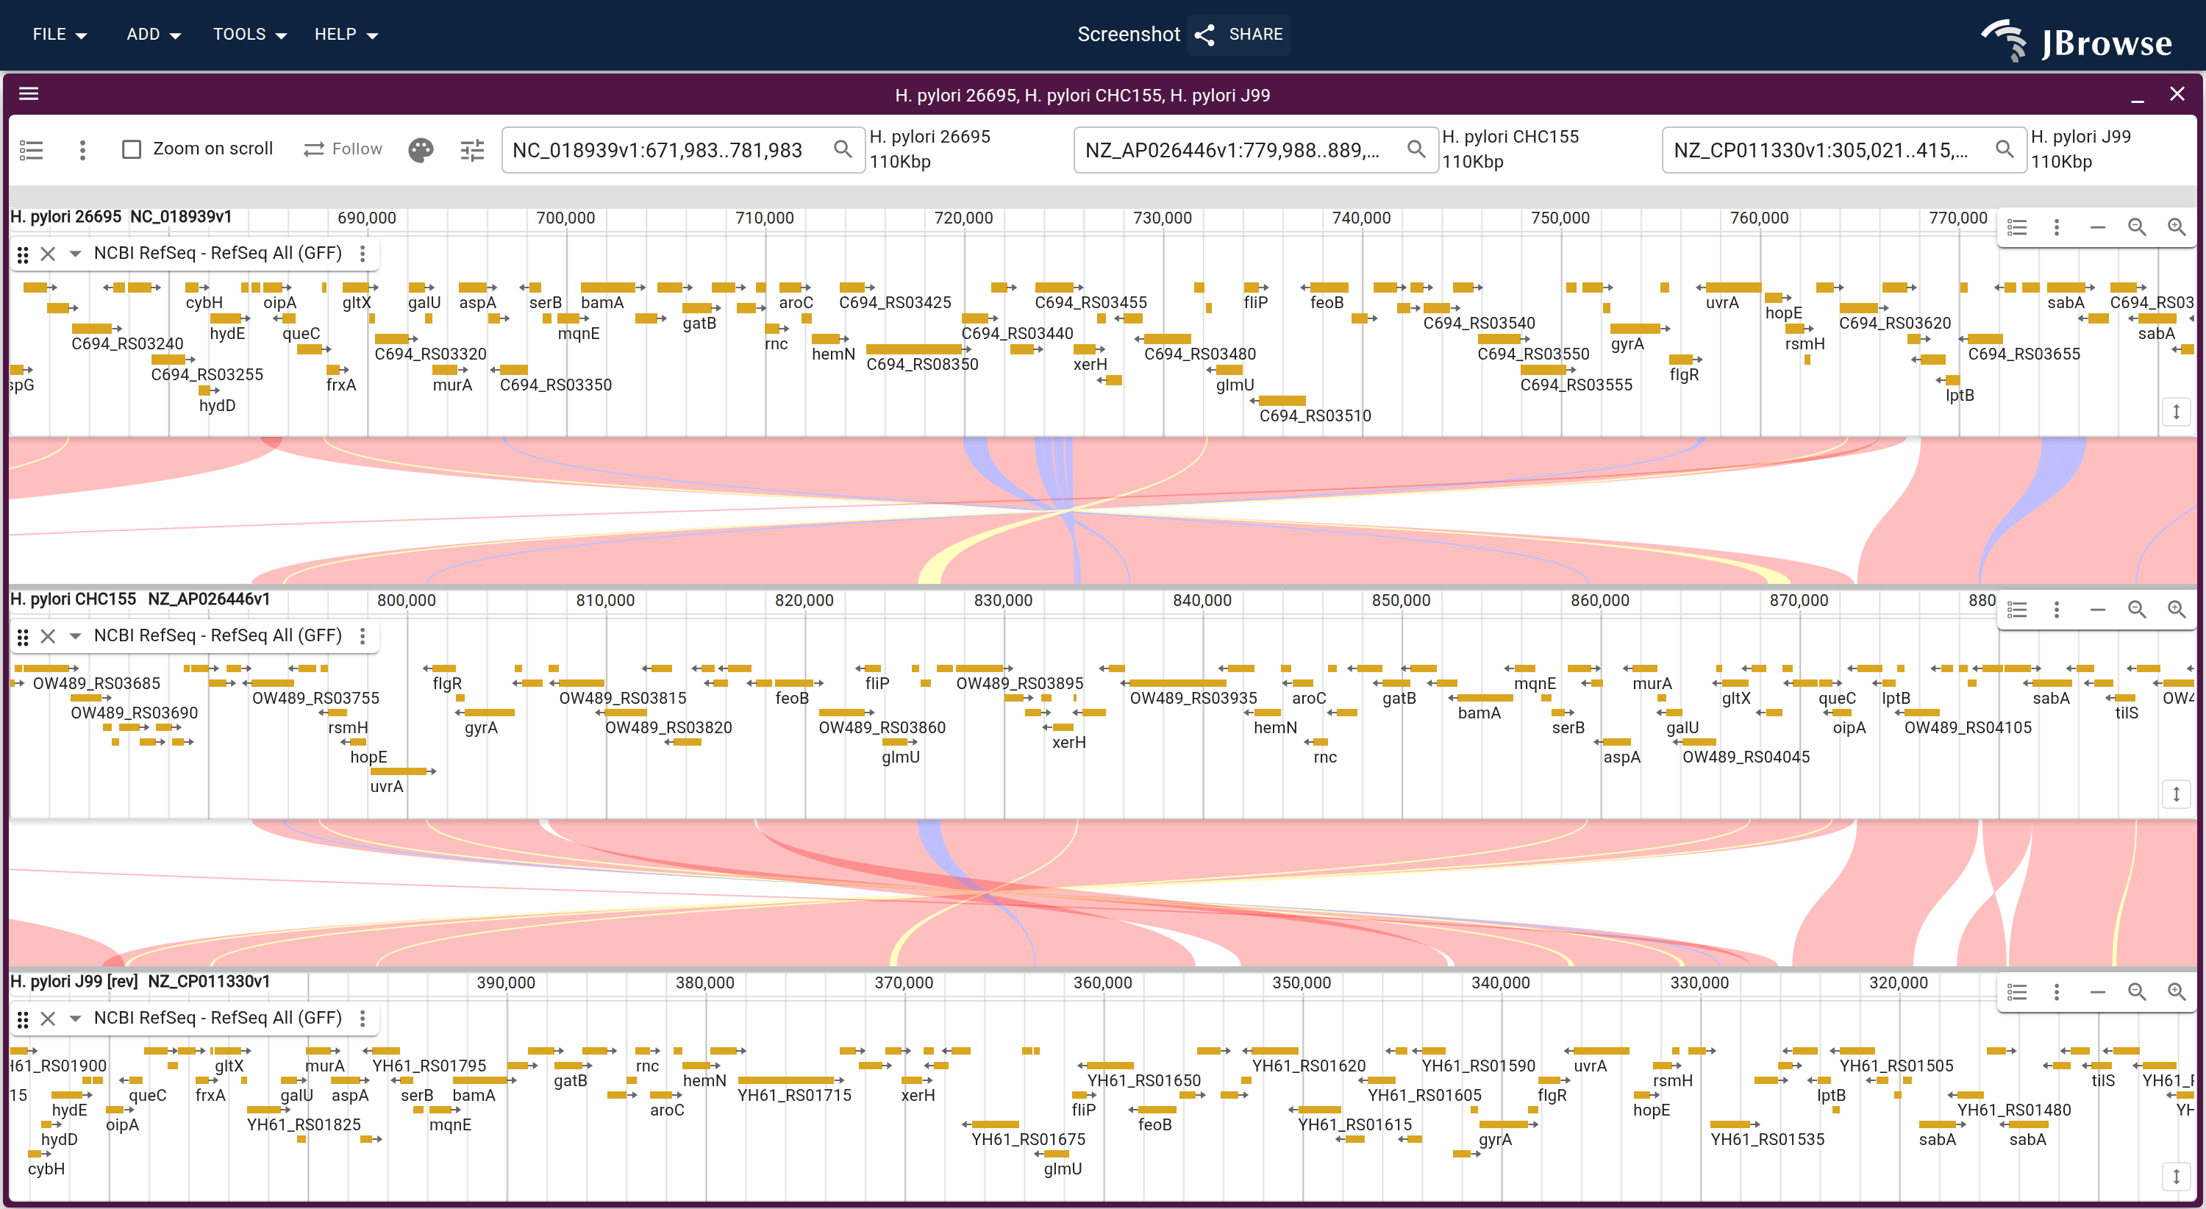Click the CHC155 track height resize handle
The width and height of the screenshot is (2206, 1209).
(2176, 794)
